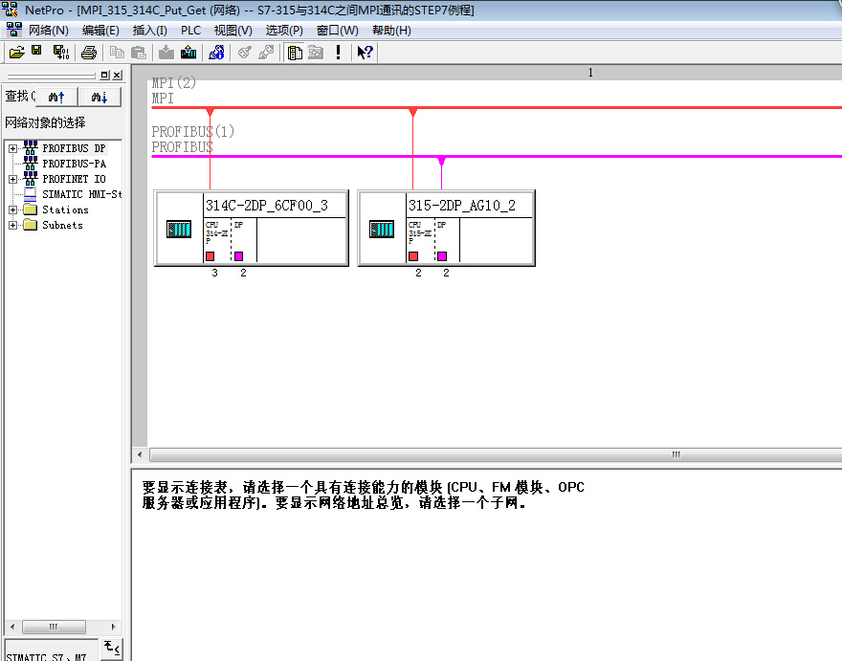Screen dimensions: 842x661
Task: Open the 网络(N) menu
Action: click(49, 30)
